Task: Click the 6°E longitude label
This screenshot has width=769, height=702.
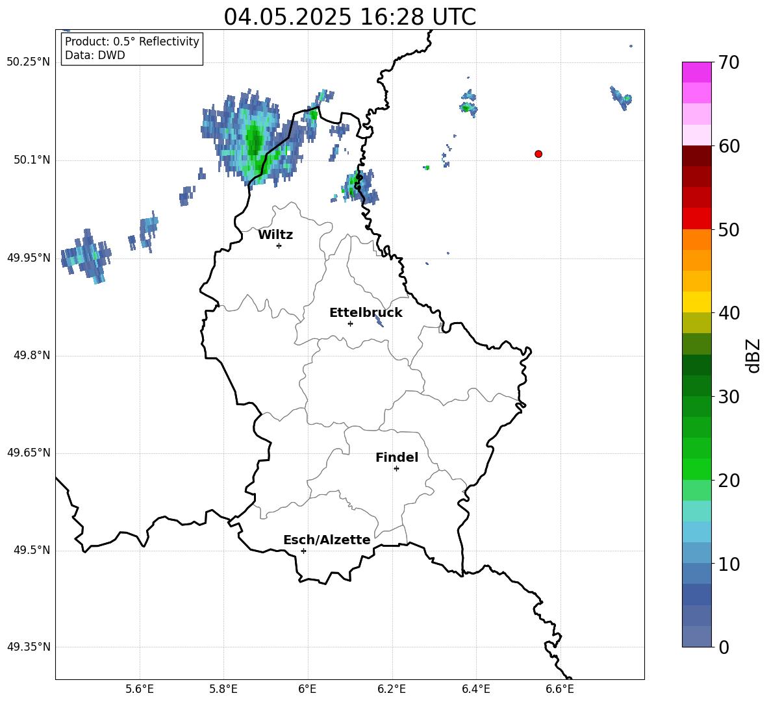Action: 307,689
